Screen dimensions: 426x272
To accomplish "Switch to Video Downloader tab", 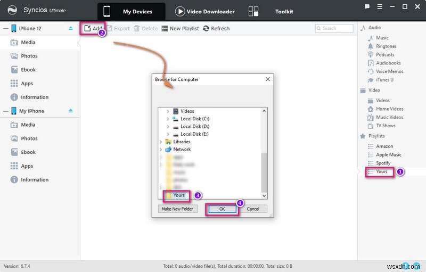I will [204, 11].
